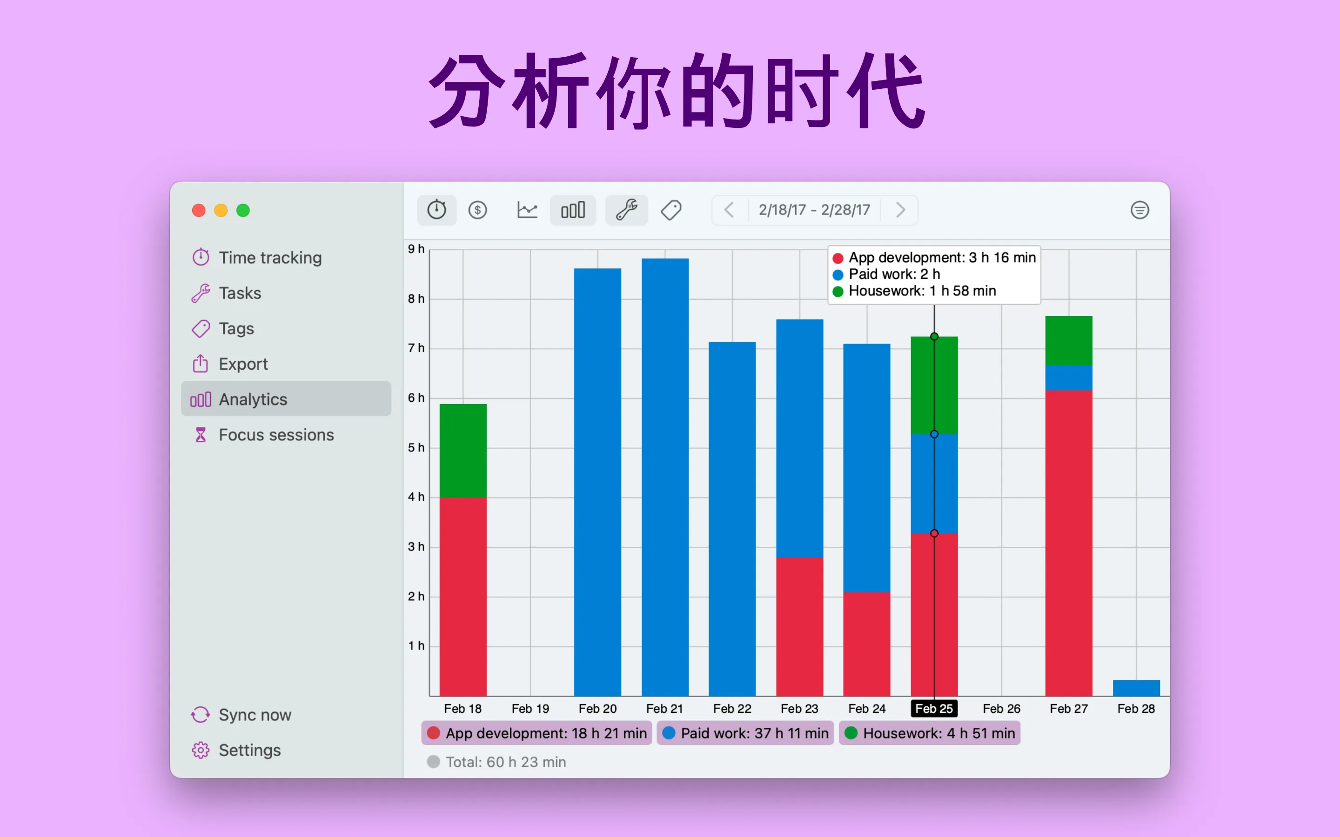The height and width of the screenshot is (837, 1340).
Task: Click the Feb 21 blue bar
Action: 665,477
